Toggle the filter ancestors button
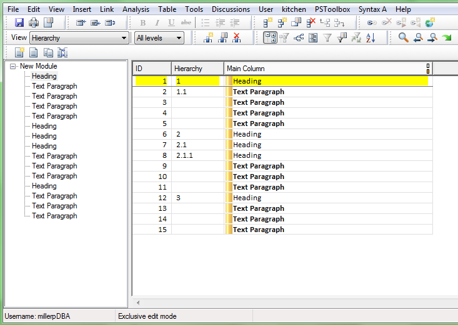The width and height of the screenshot is (458, 325). (x=284, y=37)
